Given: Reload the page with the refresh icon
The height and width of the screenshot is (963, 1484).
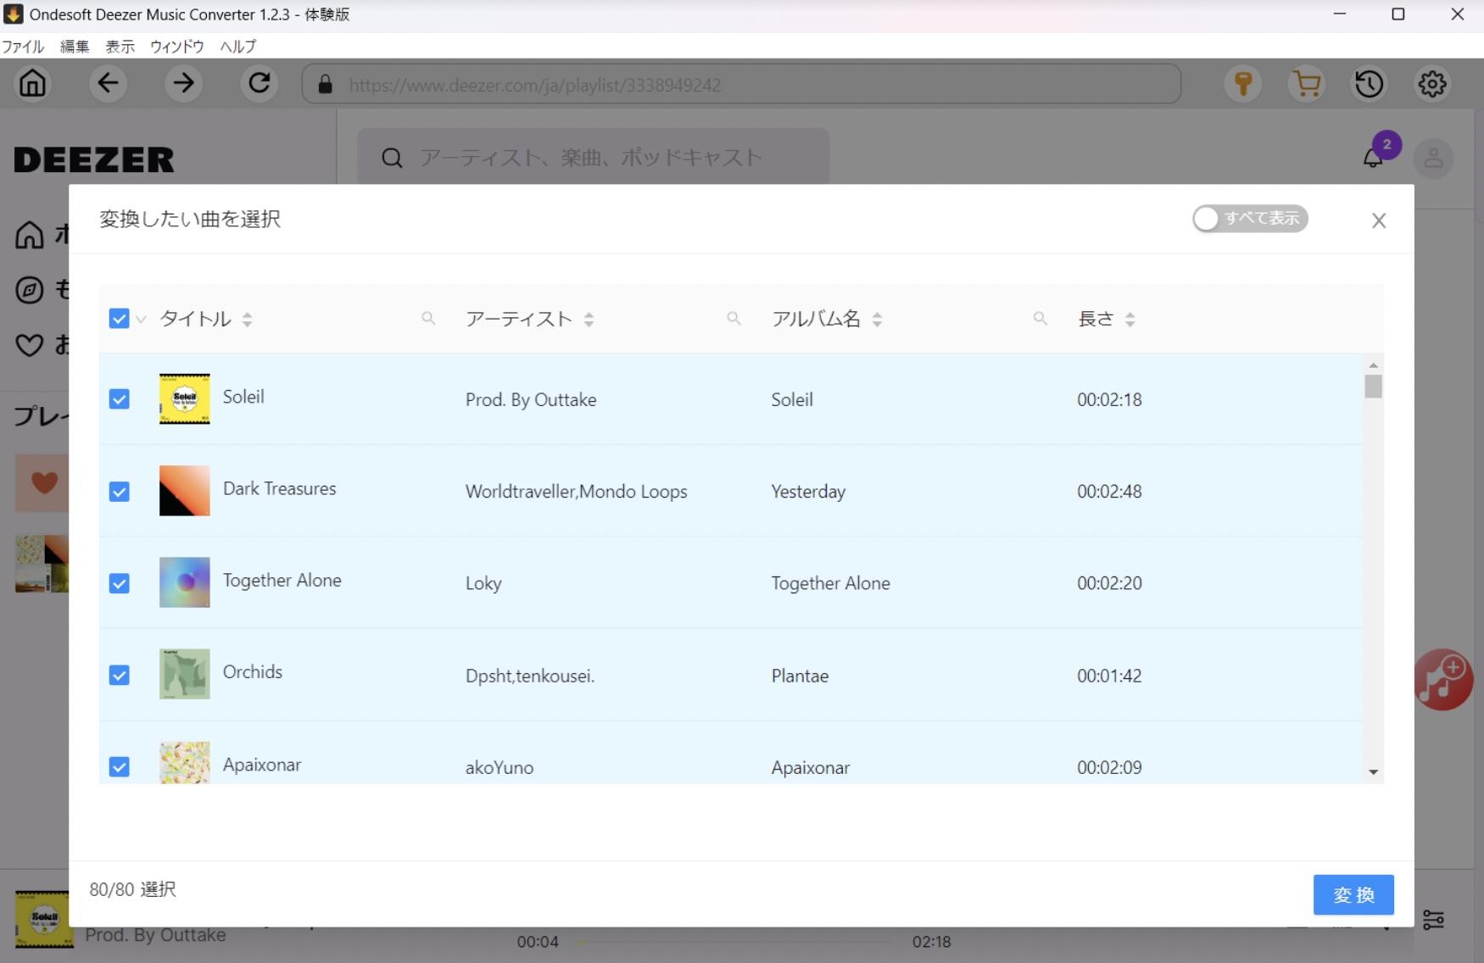Looking at the screenshot, I should [x=259, y=83].
